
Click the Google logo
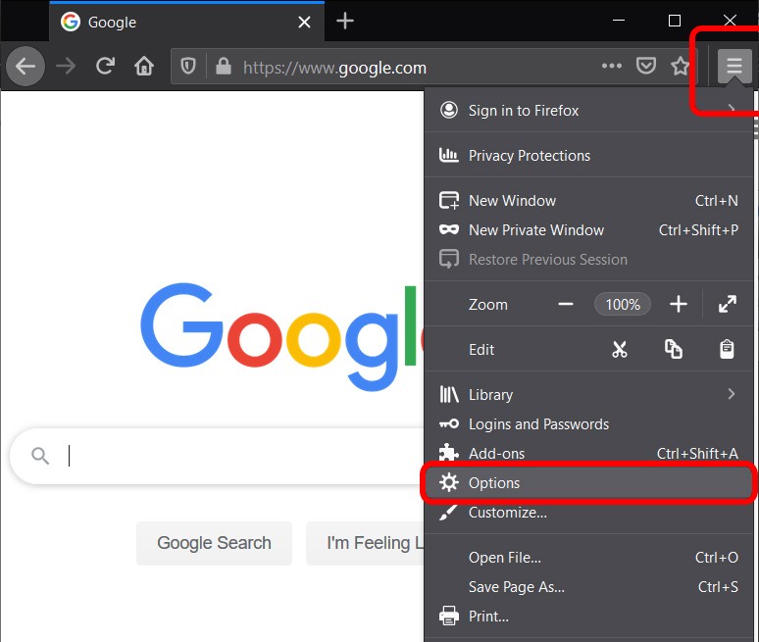point(282,336)
